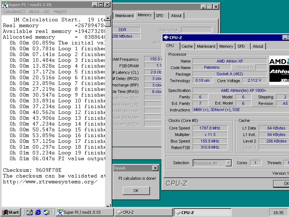Click the 2.112 V core voltage value

click(255, 80)
